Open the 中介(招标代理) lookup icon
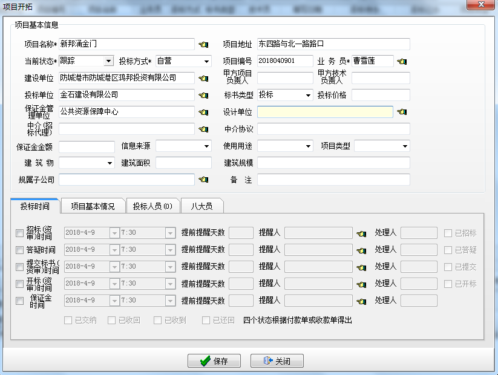This screenshot has width=498, height=375. [x=203, y=129]
